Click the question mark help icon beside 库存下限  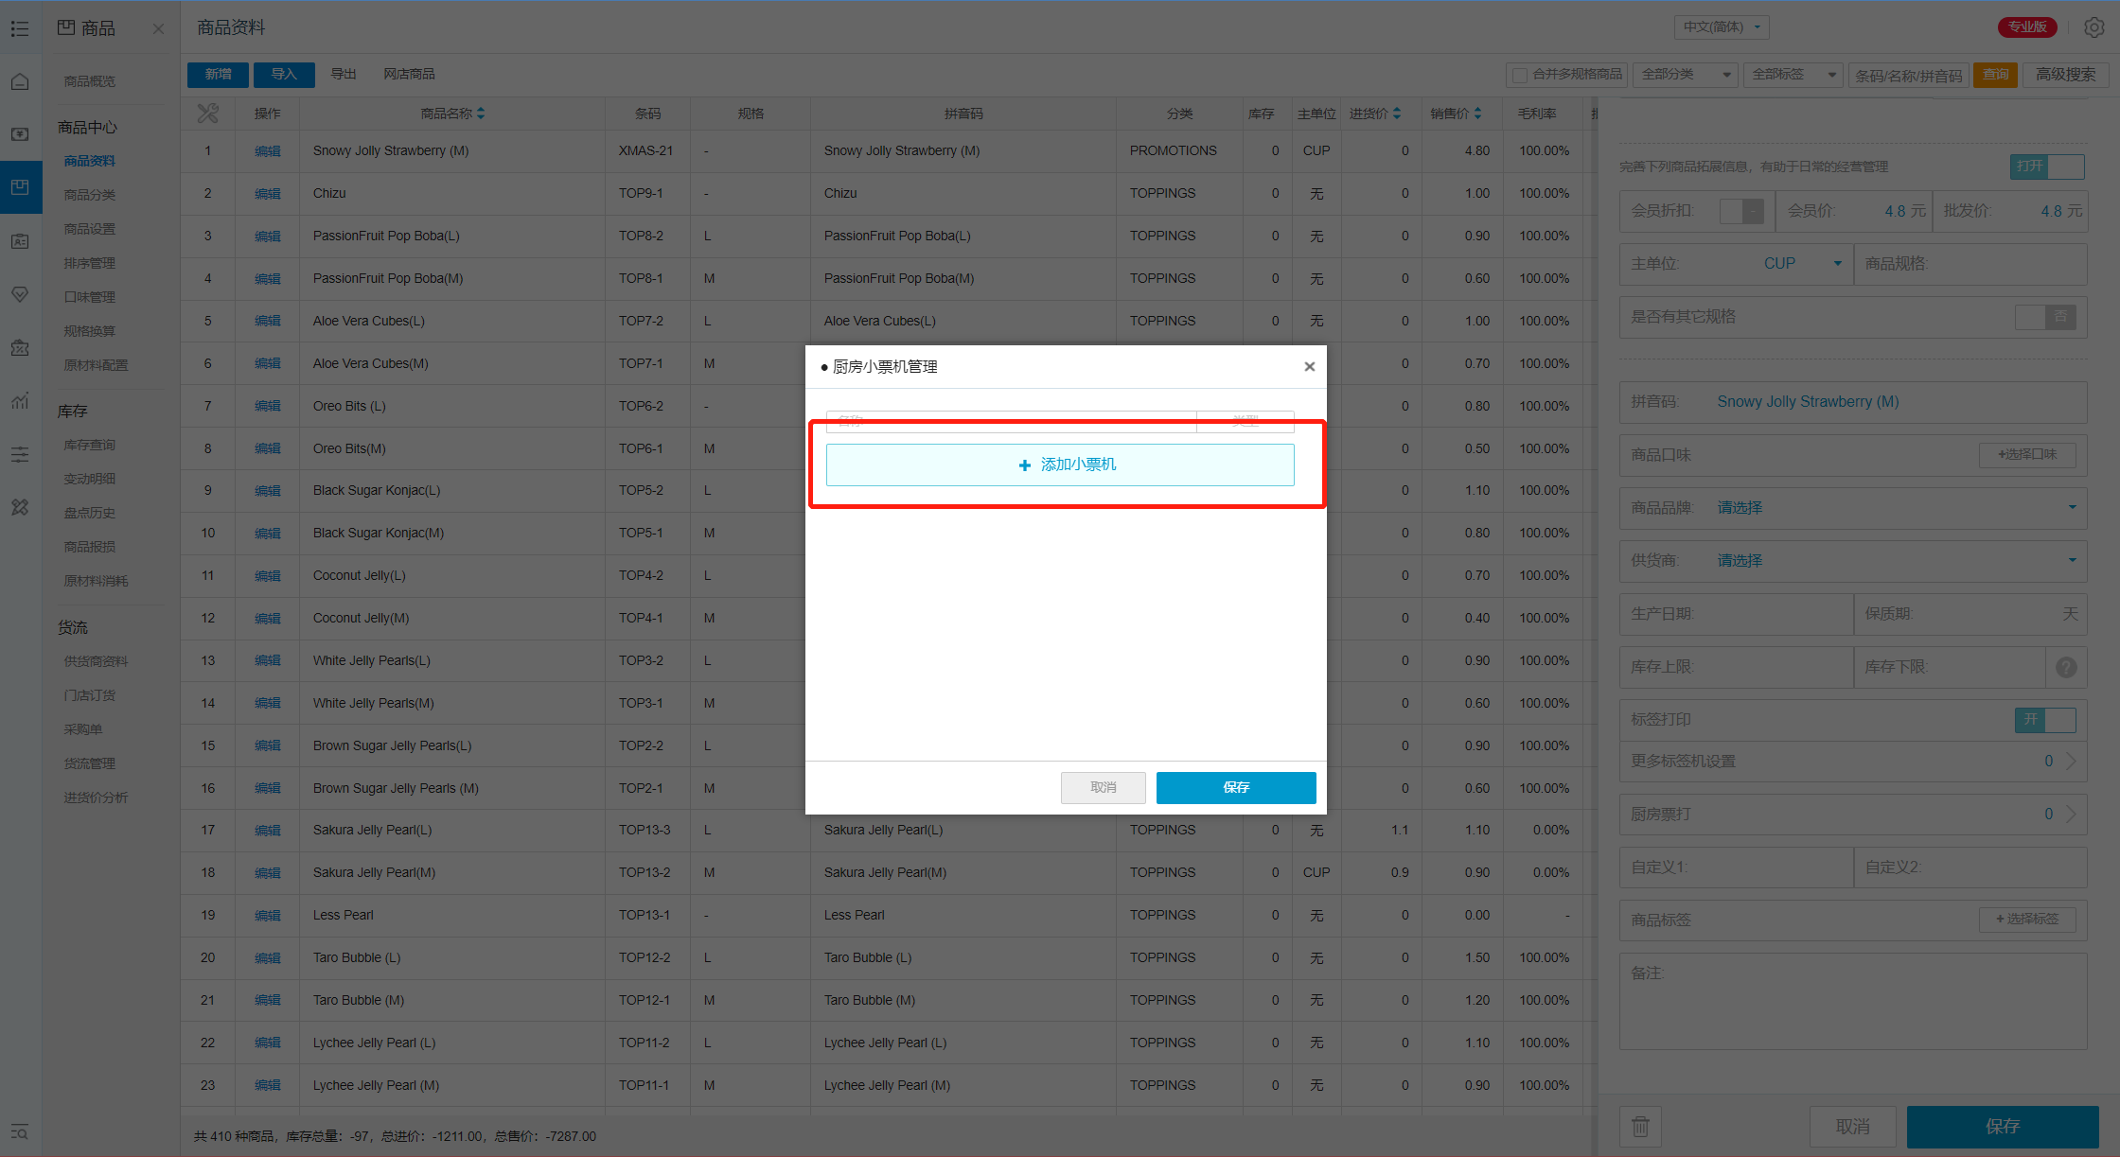tap(2066, 667)
